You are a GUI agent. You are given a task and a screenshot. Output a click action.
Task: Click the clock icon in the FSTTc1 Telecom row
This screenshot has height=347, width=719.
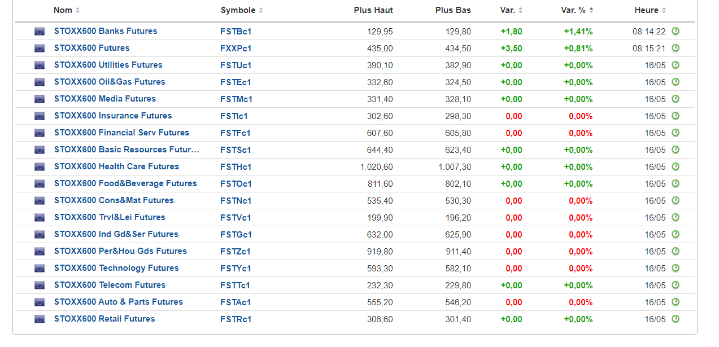[x=675, y=285]
